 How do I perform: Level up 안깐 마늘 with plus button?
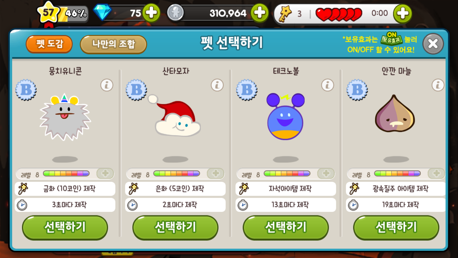click(x=437, y=173)
